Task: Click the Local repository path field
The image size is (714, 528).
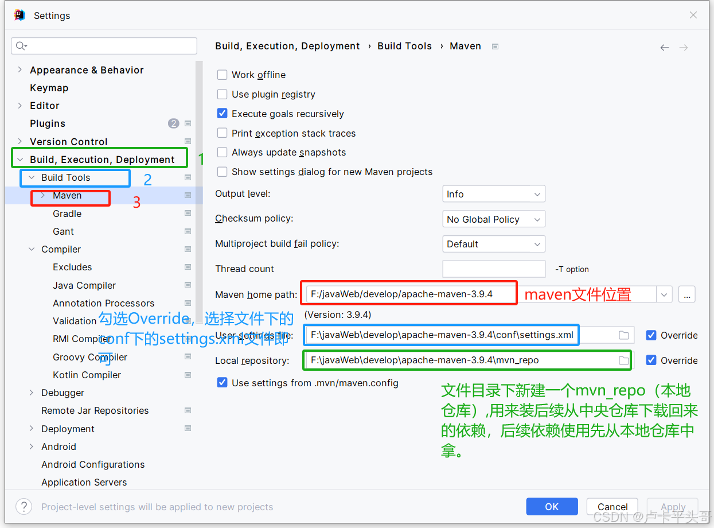Action: pos(470,360)
